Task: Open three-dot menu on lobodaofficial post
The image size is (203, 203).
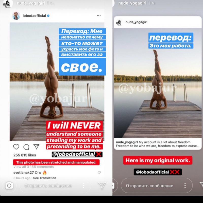Action: [x=99, y=16]
